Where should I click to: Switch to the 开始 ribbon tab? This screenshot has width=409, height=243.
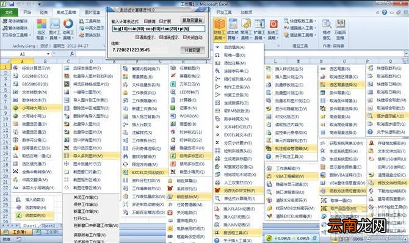(27, 12)
